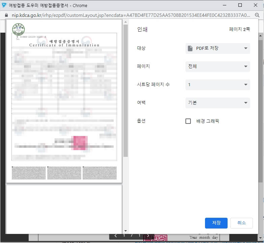Click the 페이지 2쪽 page count text
The image size is (264, 243).
click(239, 29)
